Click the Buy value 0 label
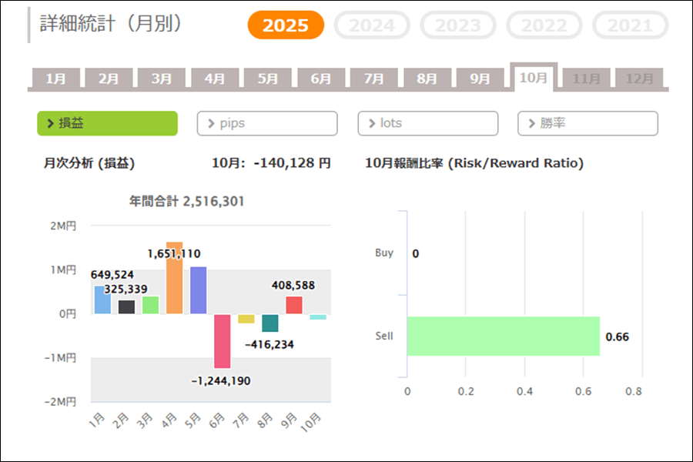This screenshot has width=693, height=462. 416,254
